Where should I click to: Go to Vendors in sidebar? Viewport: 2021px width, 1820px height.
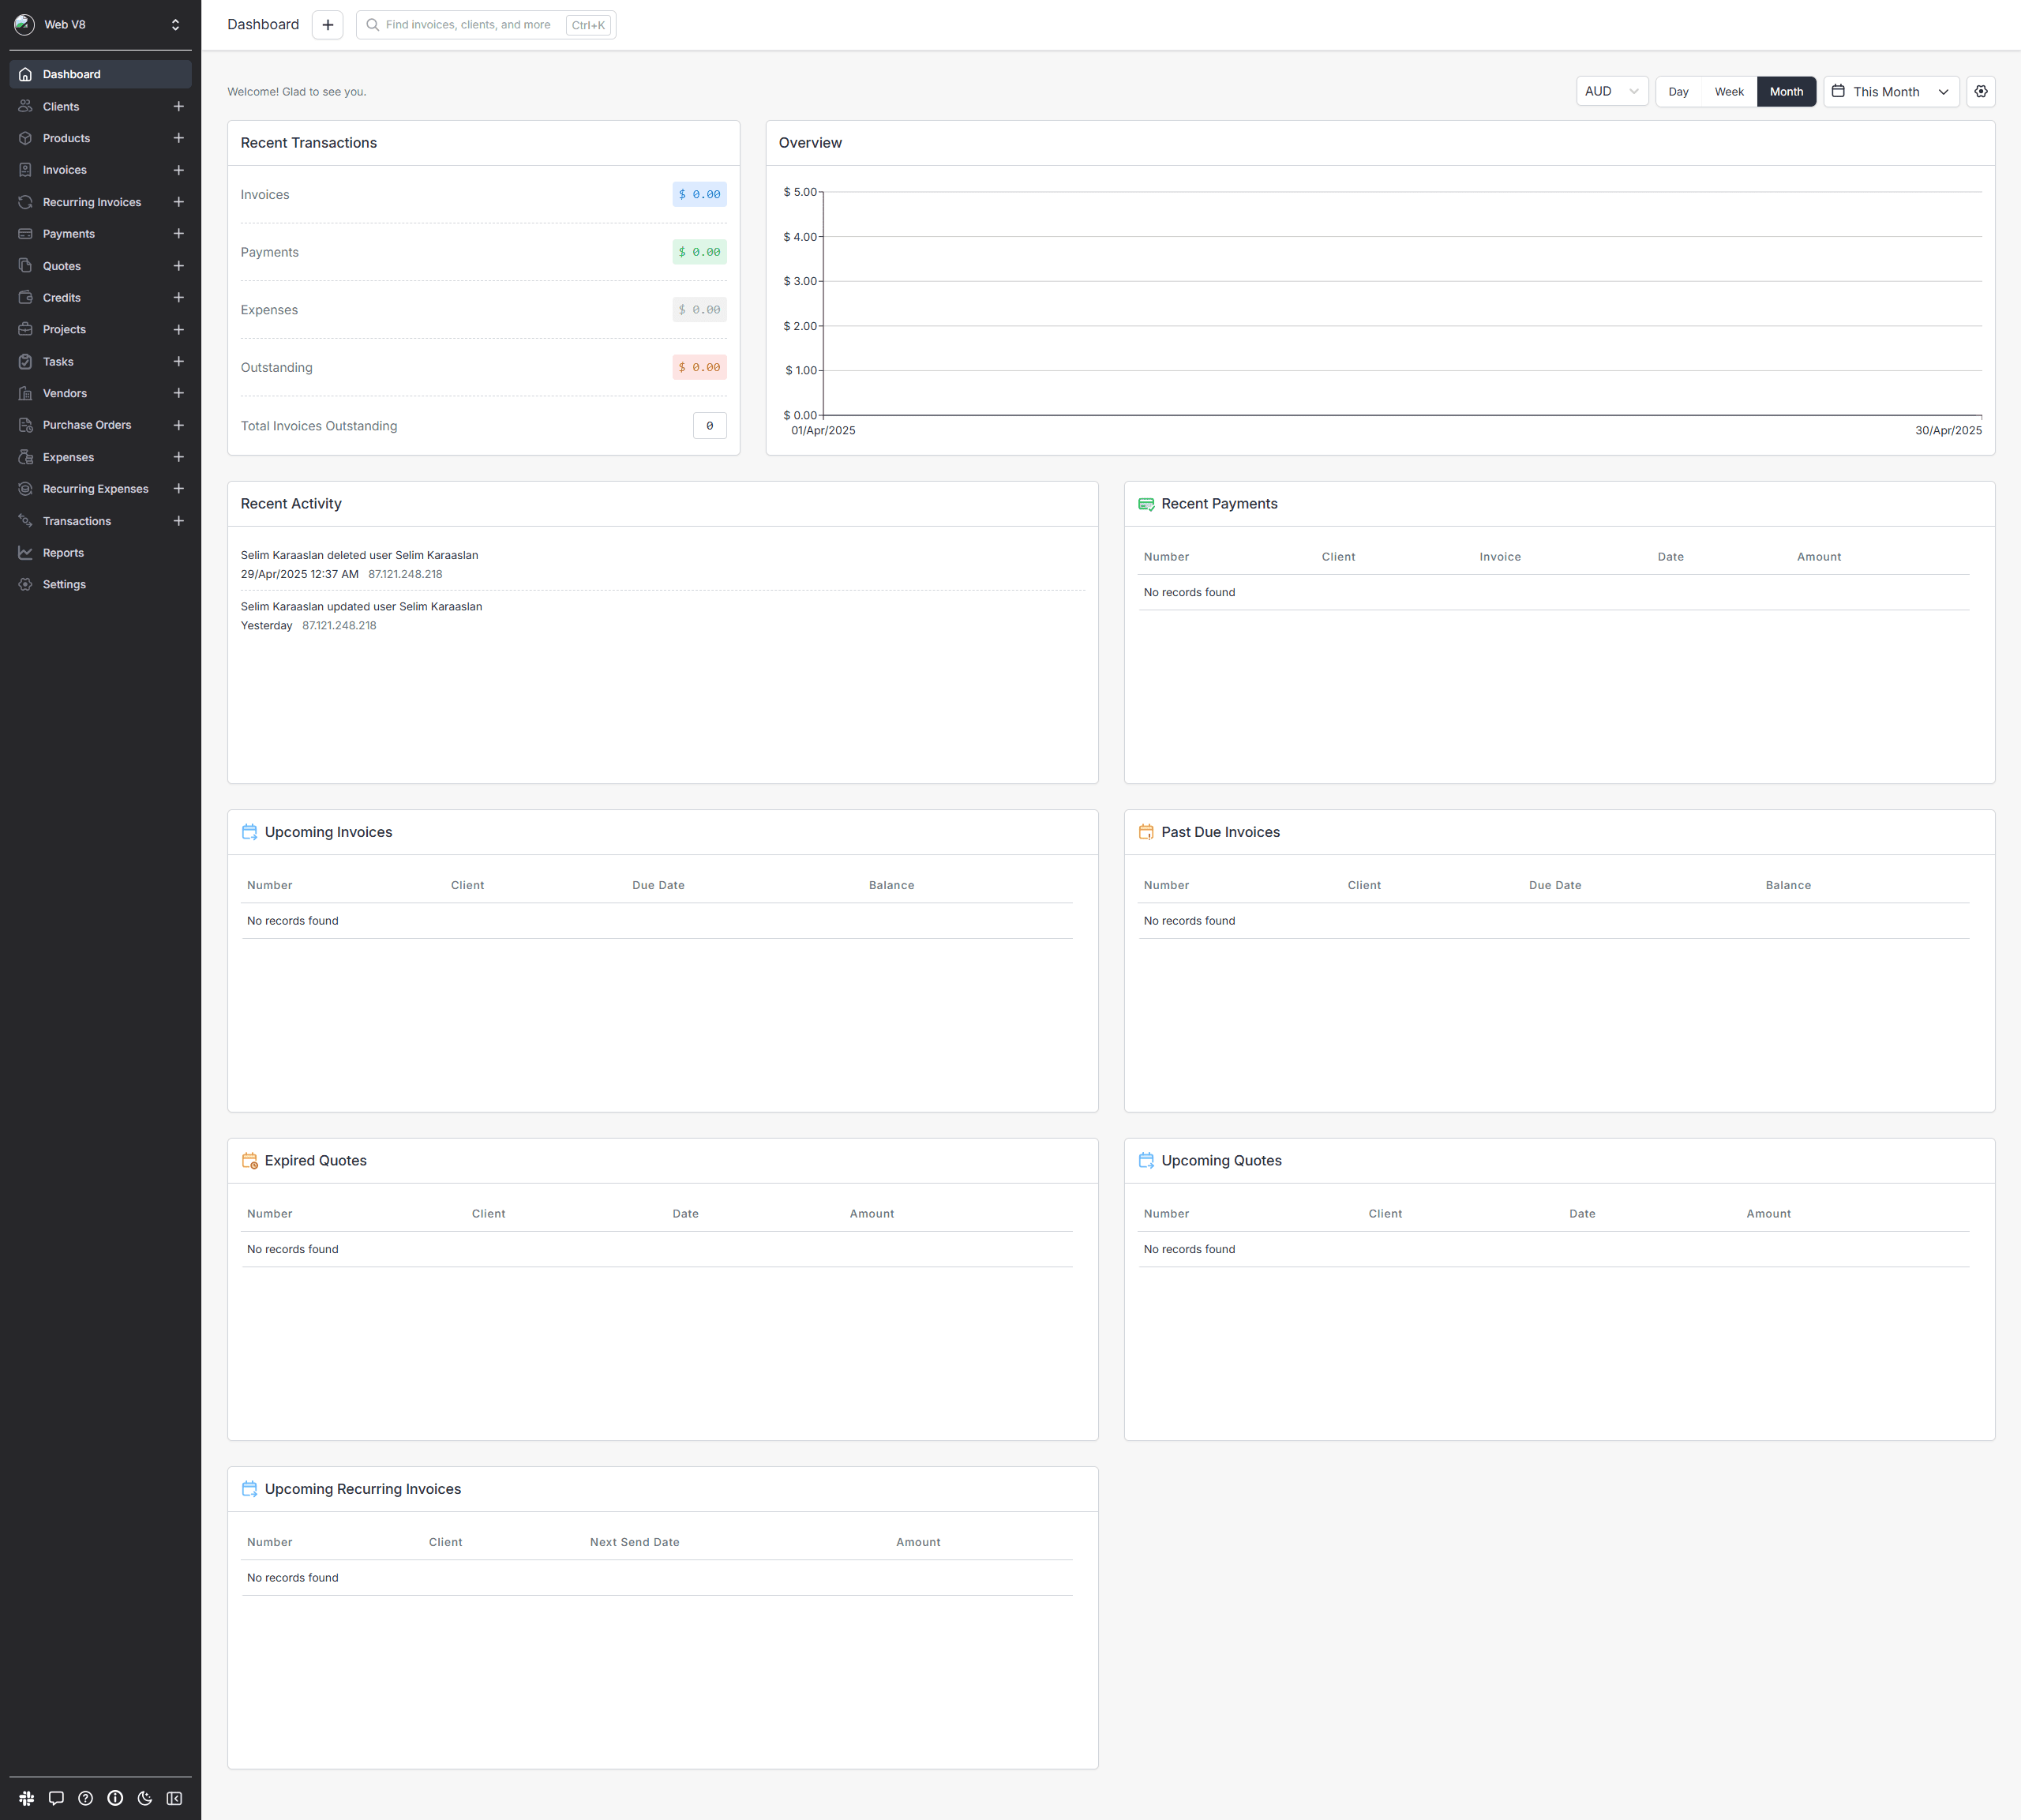coord(64,393)
